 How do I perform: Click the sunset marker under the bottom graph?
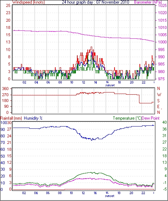click(x=109, y=196)
